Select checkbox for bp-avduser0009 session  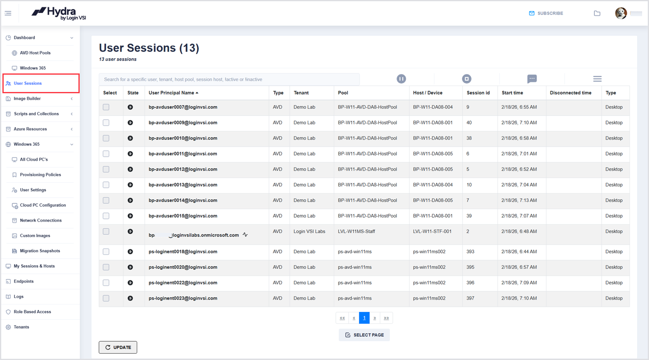106,123
